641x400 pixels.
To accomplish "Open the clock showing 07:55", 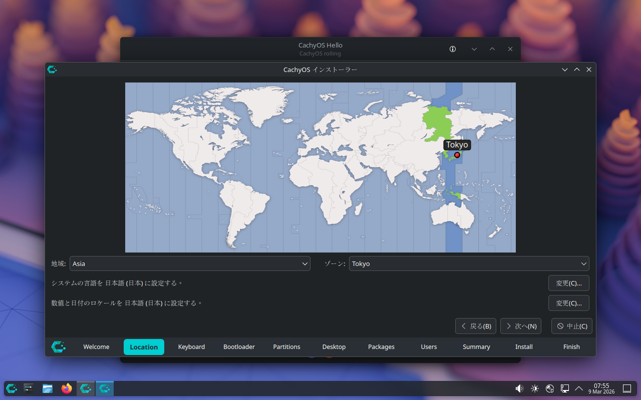I will pos(601,388).
